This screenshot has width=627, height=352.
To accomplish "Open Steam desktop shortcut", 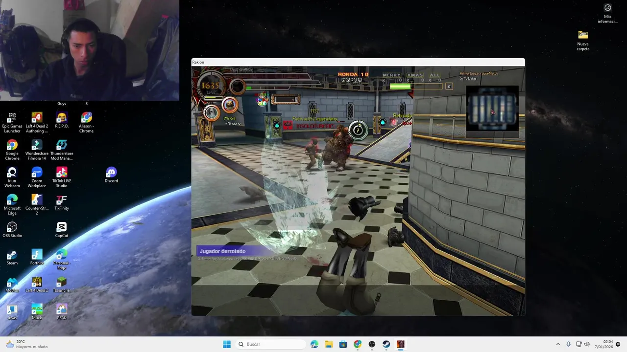I will pos(12,257).
